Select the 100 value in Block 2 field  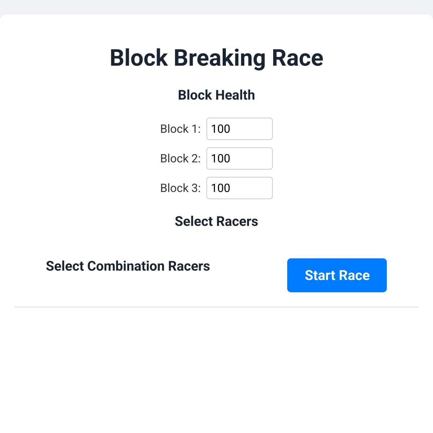[221, 158]
